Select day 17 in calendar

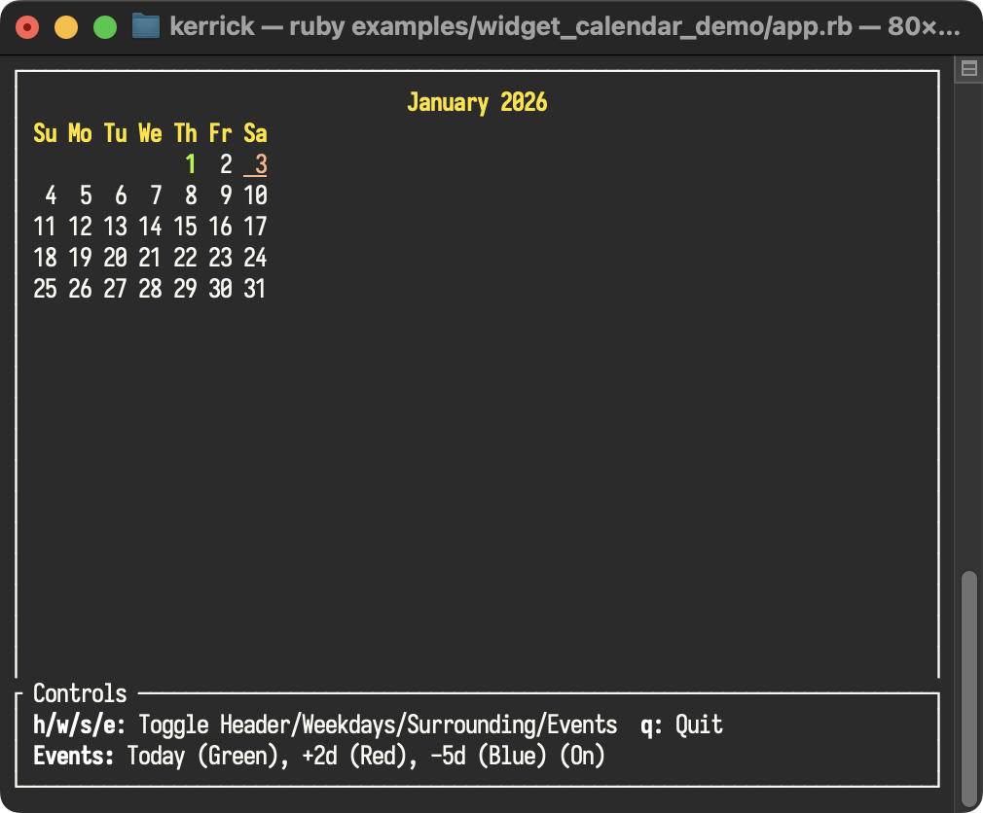255,227
